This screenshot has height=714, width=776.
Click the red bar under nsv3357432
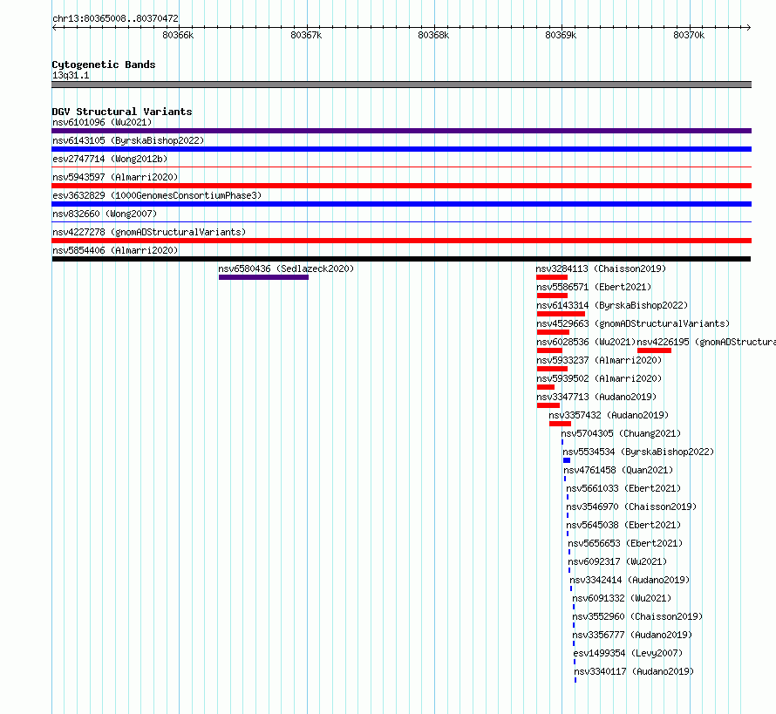click(561, 424)
